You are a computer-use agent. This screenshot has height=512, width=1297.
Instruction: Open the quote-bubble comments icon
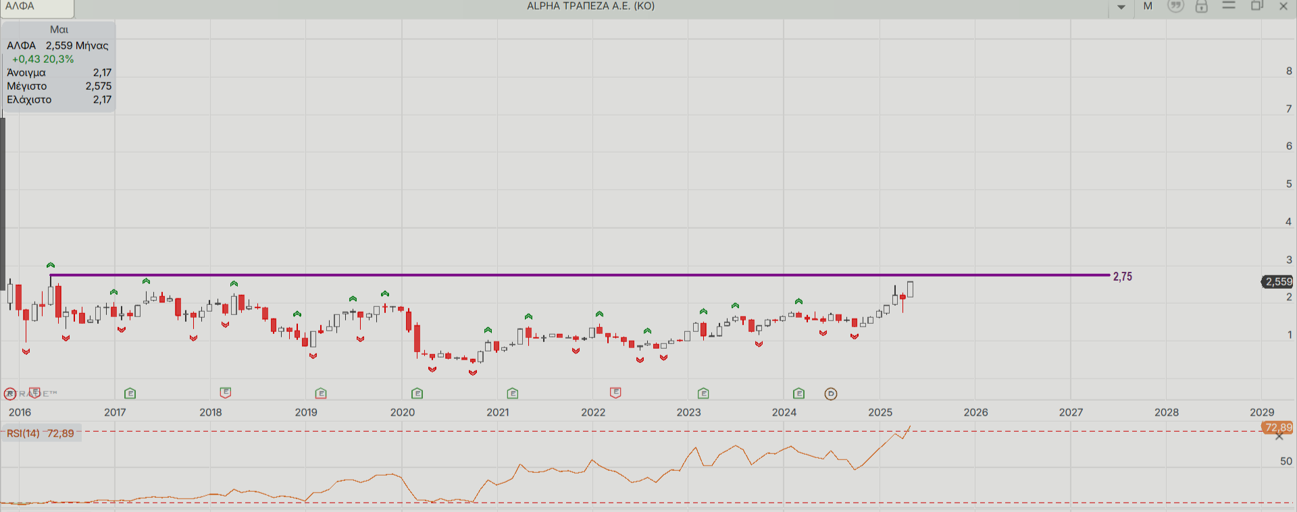point(1176,6)
